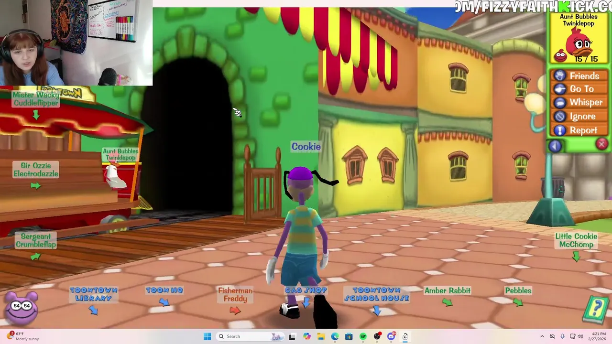The width and height of the screenshot is (612, 344).
Task: Click the taskbar Search box
Action: point(250,336)
